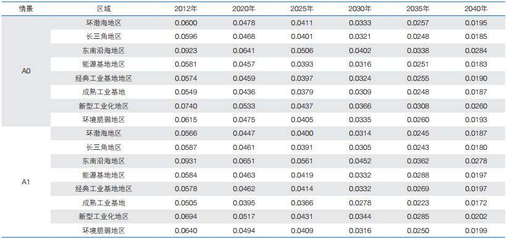Click the 2030年 column header

(x=360, y=9)
